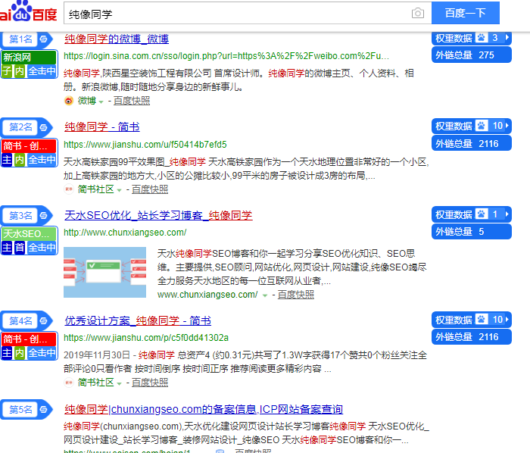Screen dimensions: 530x453
Task: Expand 简书社区 dropdown in fourth result
Action: [119, 383]
